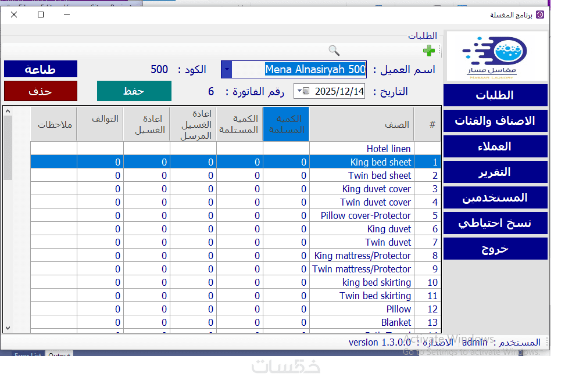The width and height of the screenshot is (572, 381).
Task: Open the التقرير report sidebar menu
Action: point(495,172)
